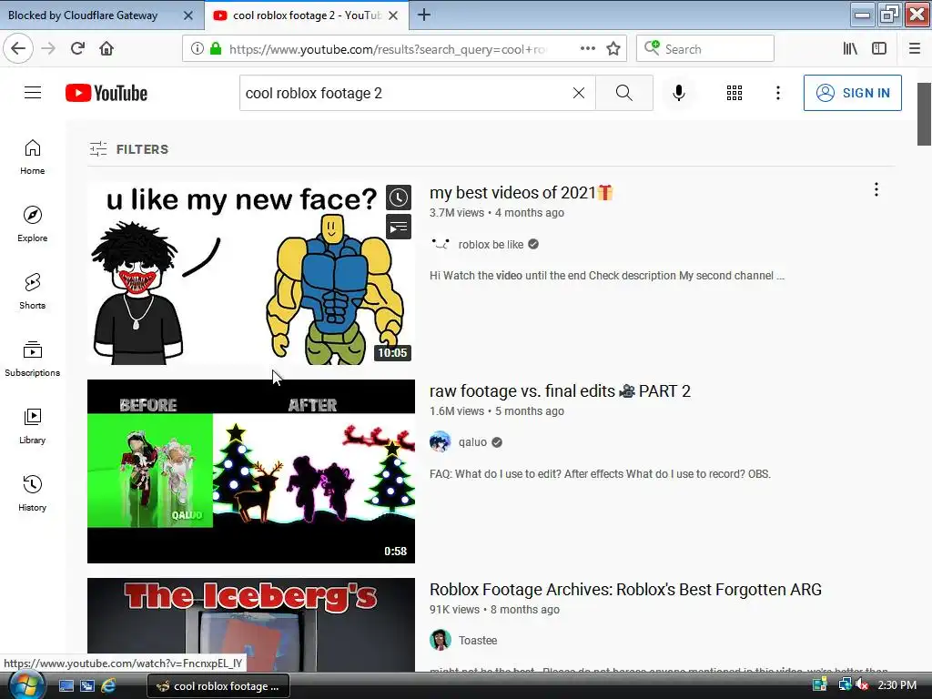Open the Windows Start orb
This screenshot has height=699, width=932.
click(x=26, y=684)
